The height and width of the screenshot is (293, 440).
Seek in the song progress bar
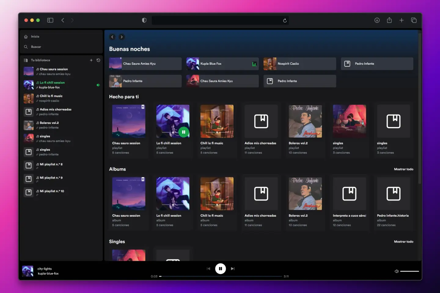click(x=221, y=277)
